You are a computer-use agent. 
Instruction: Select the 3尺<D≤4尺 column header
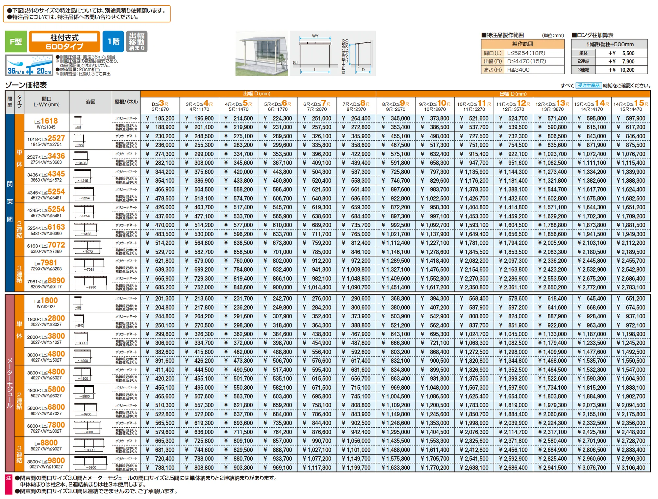click(x=199, y=105)
